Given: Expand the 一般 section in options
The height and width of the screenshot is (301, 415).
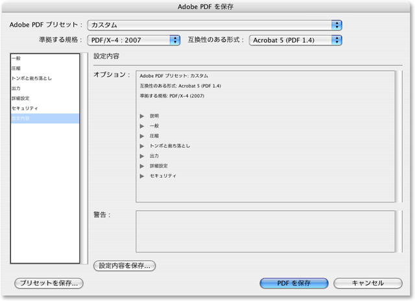Looking at the screenshot, I should click(x=141, y=126).
